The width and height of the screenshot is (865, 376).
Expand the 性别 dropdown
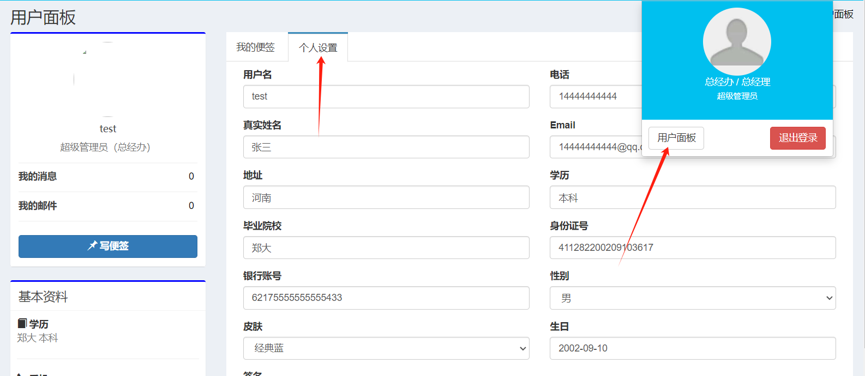pyautogui.click(x=692, y=298)
